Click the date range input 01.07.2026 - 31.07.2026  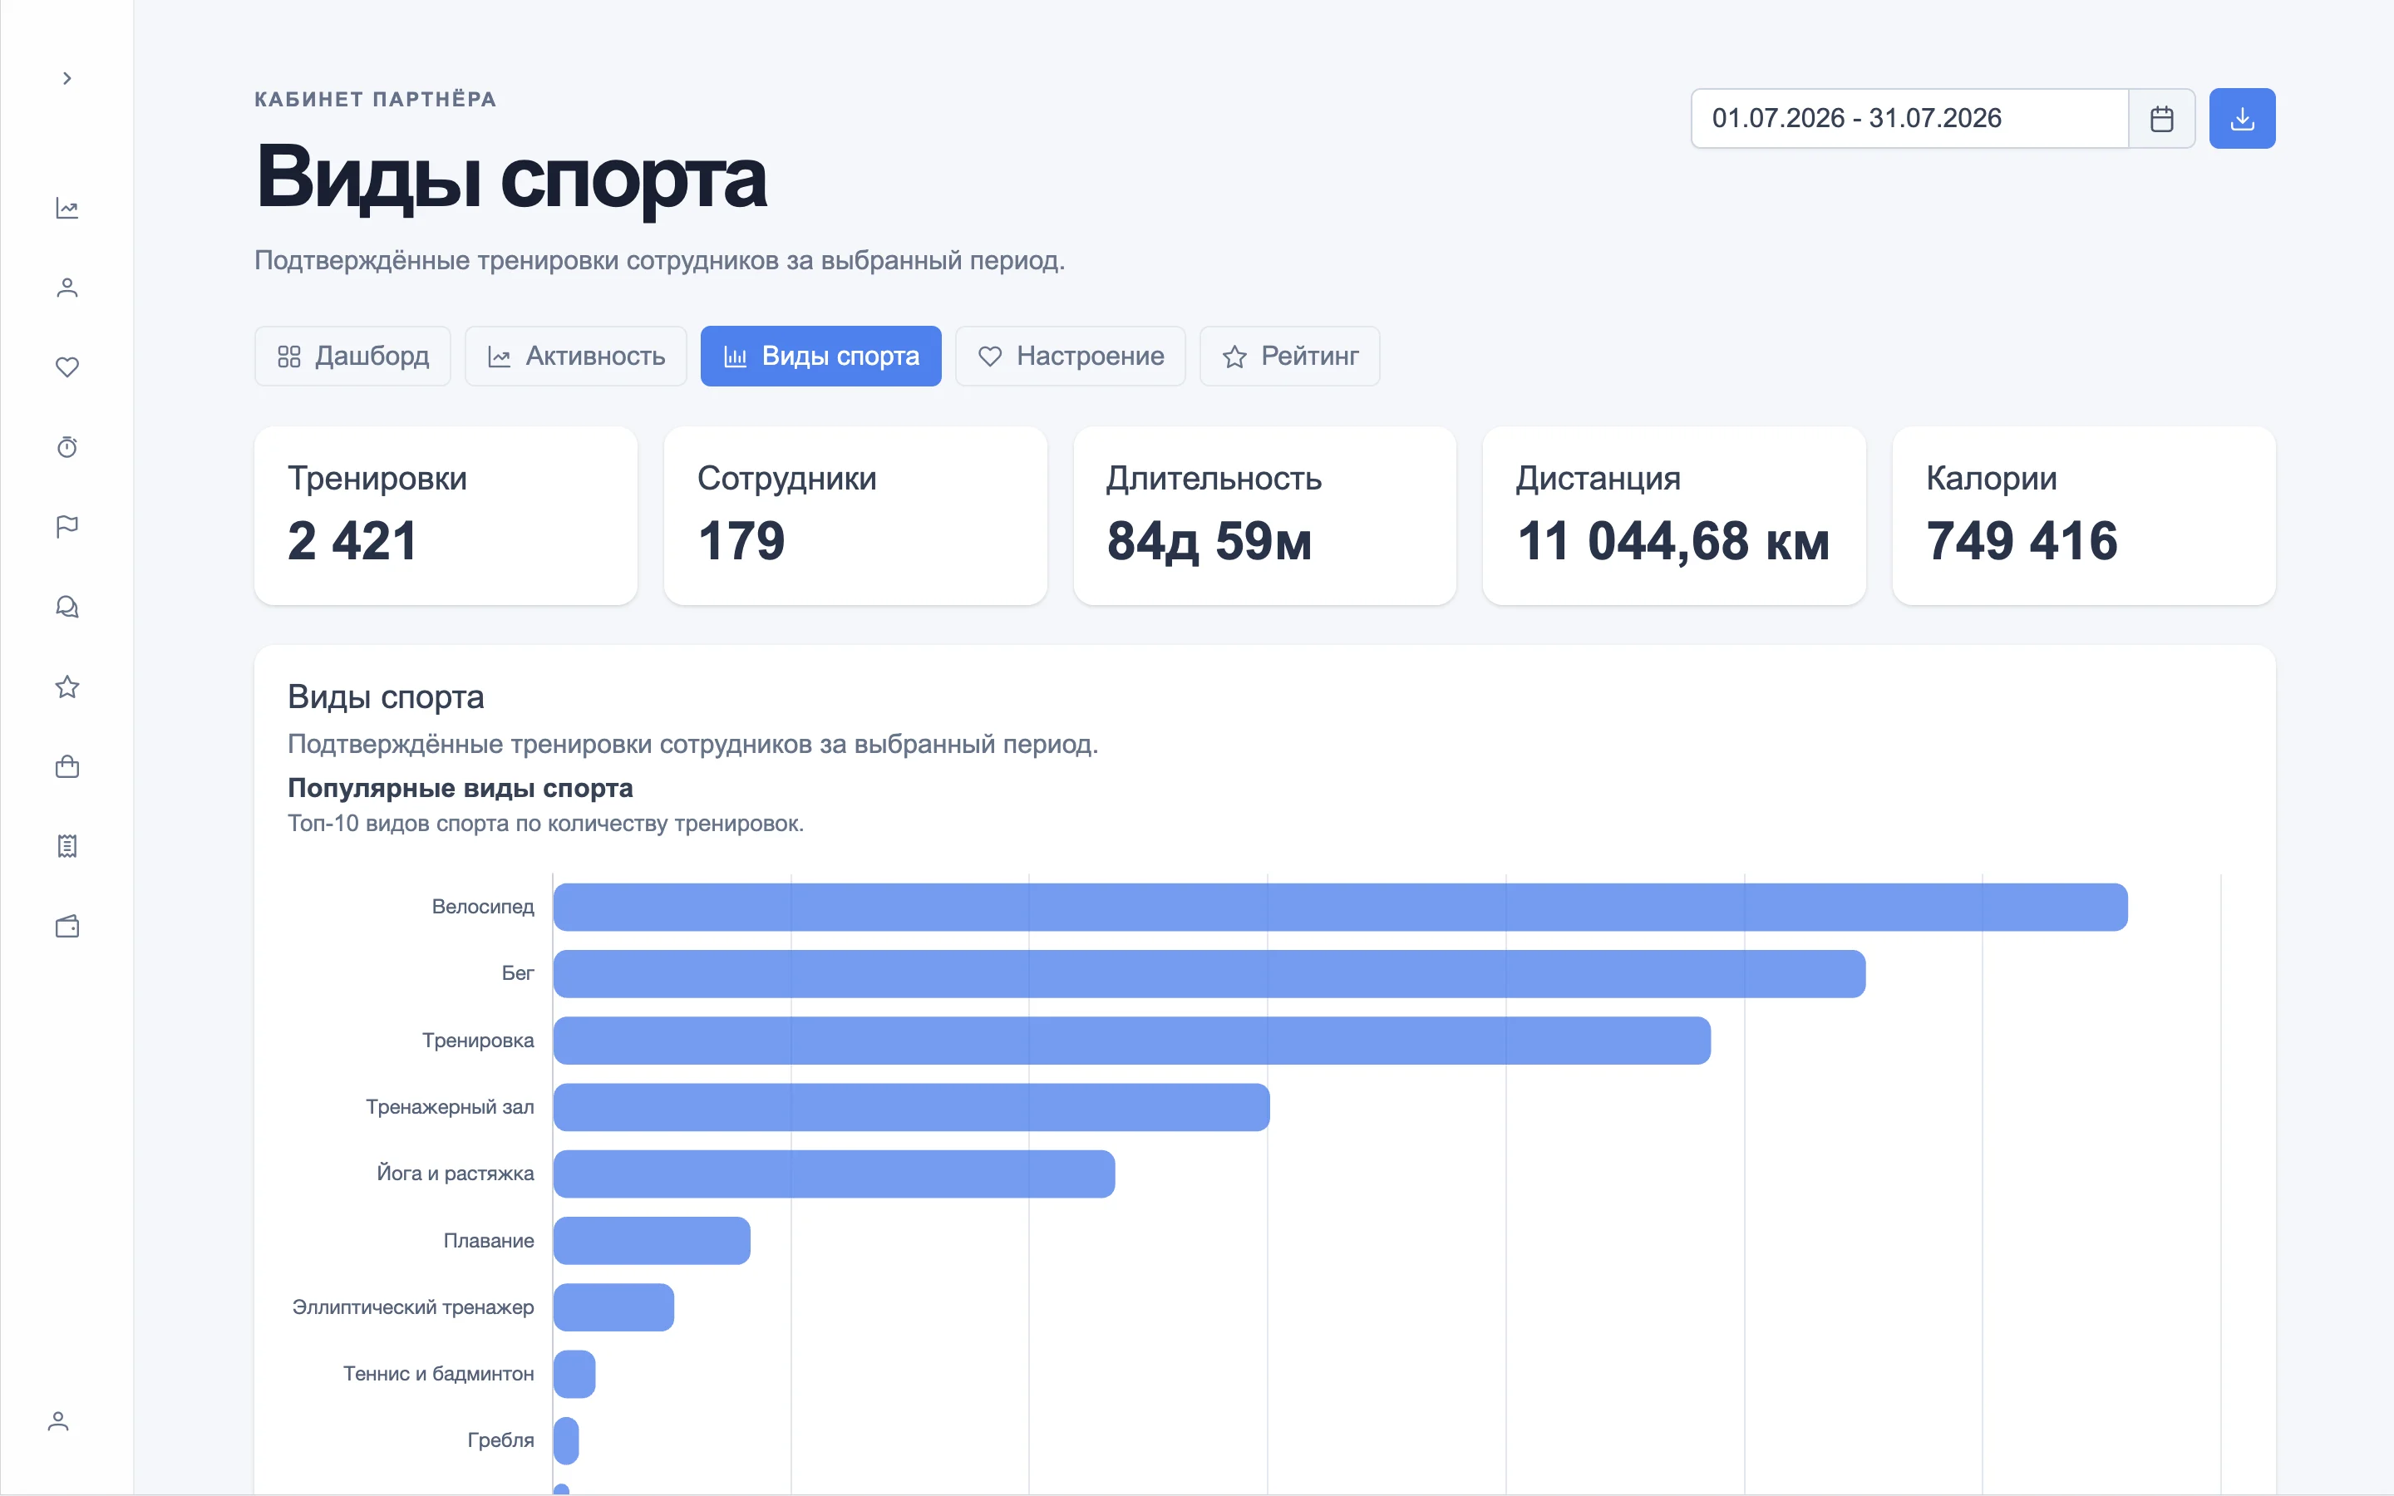[1909, 119]
